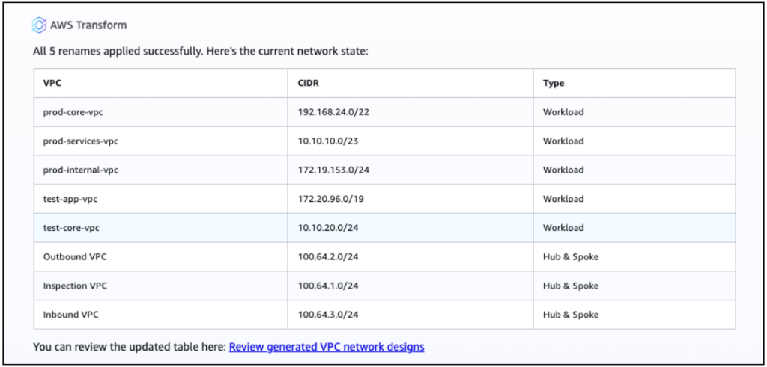This screenshot has width=767, height=367.
Task: Click Workload type in prod-services-vpc row
Action: (x=563, y=141)
